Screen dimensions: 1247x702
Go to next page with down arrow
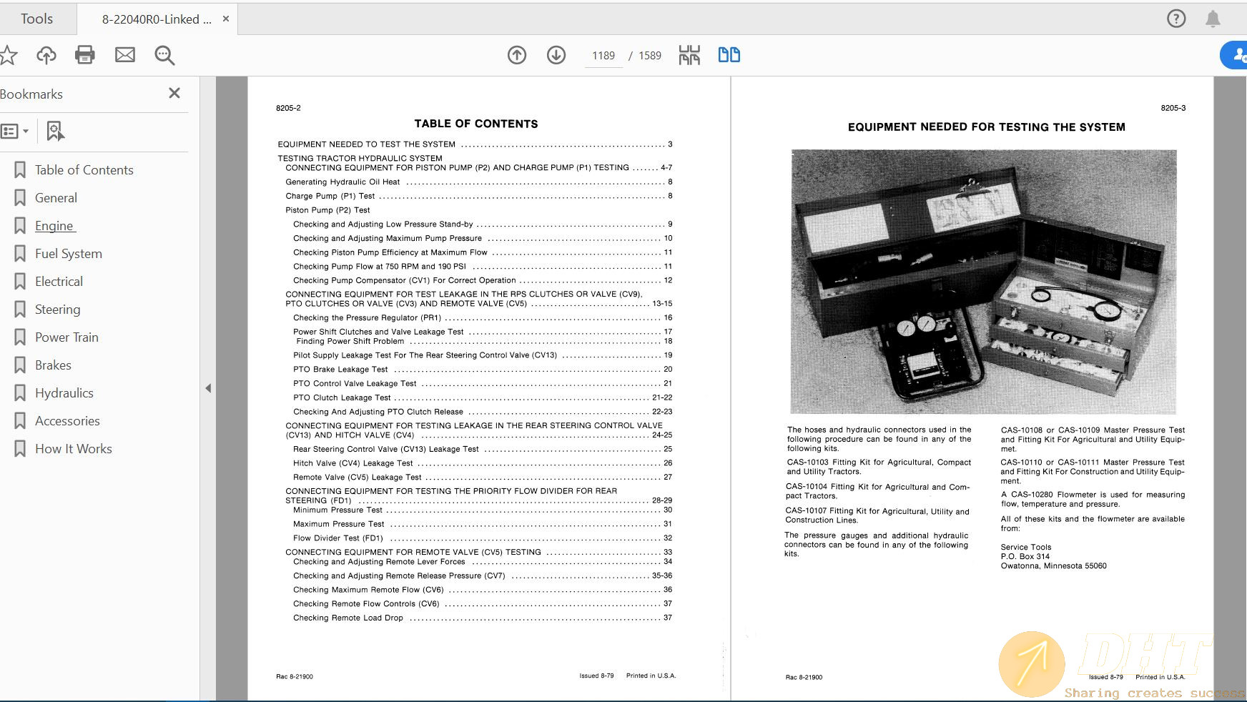[556, 55]
